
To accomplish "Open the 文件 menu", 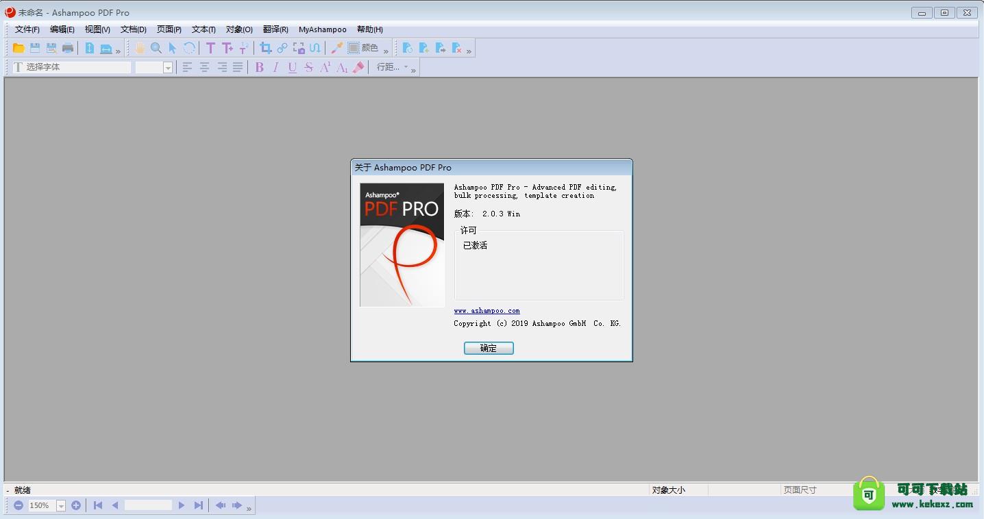I will (26, 29).
